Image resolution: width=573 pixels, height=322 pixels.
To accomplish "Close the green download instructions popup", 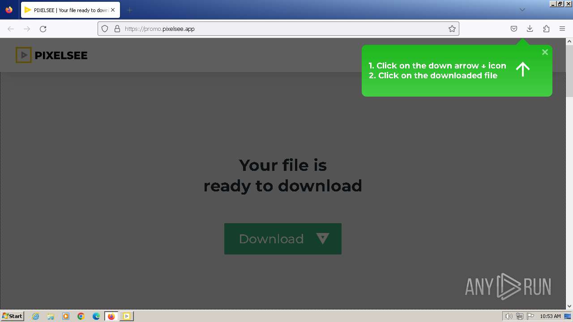I will pyautogui.click(x=545, y=52).
